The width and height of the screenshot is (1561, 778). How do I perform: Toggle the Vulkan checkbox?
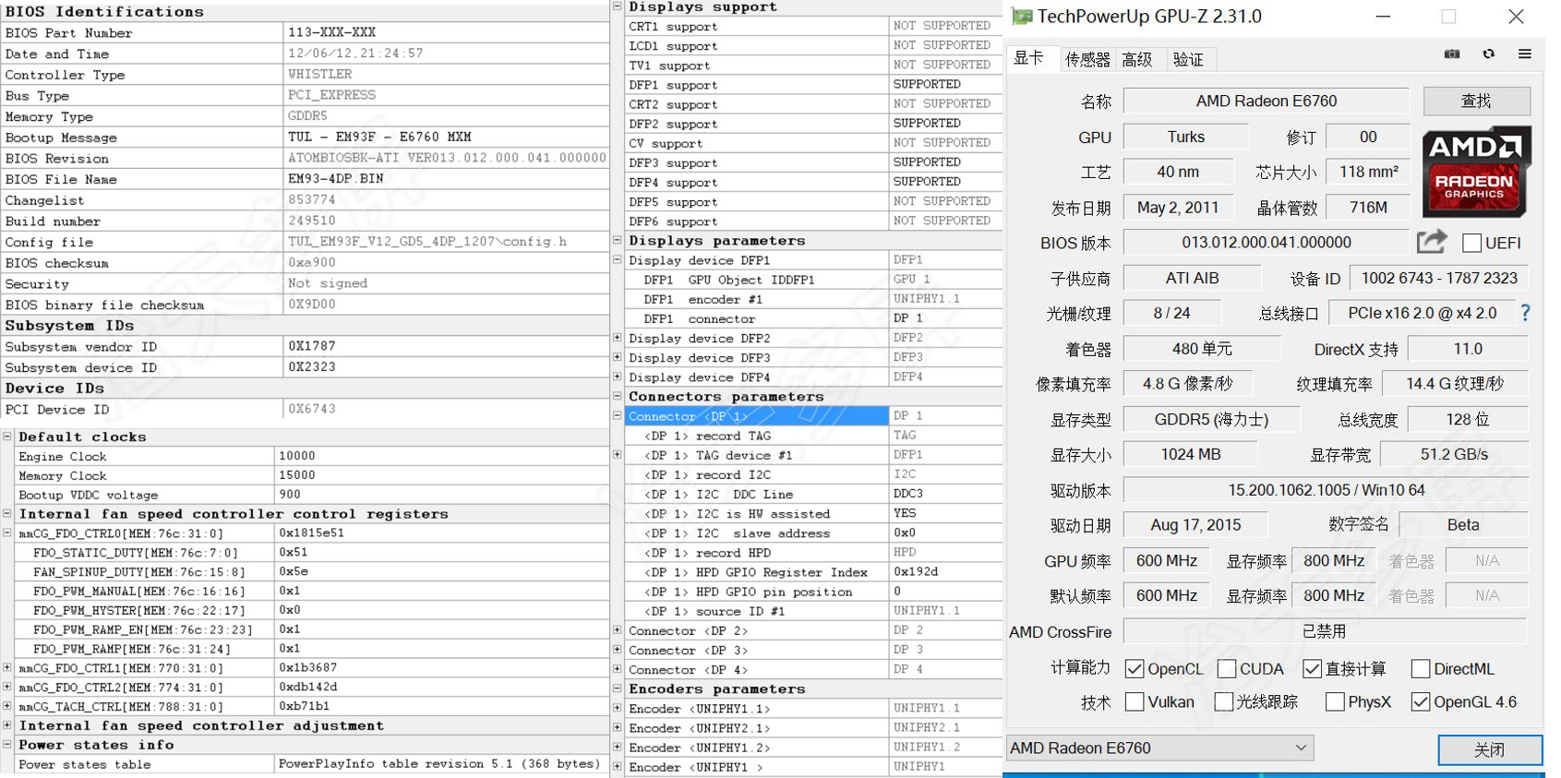click(x=1135, y=702)
